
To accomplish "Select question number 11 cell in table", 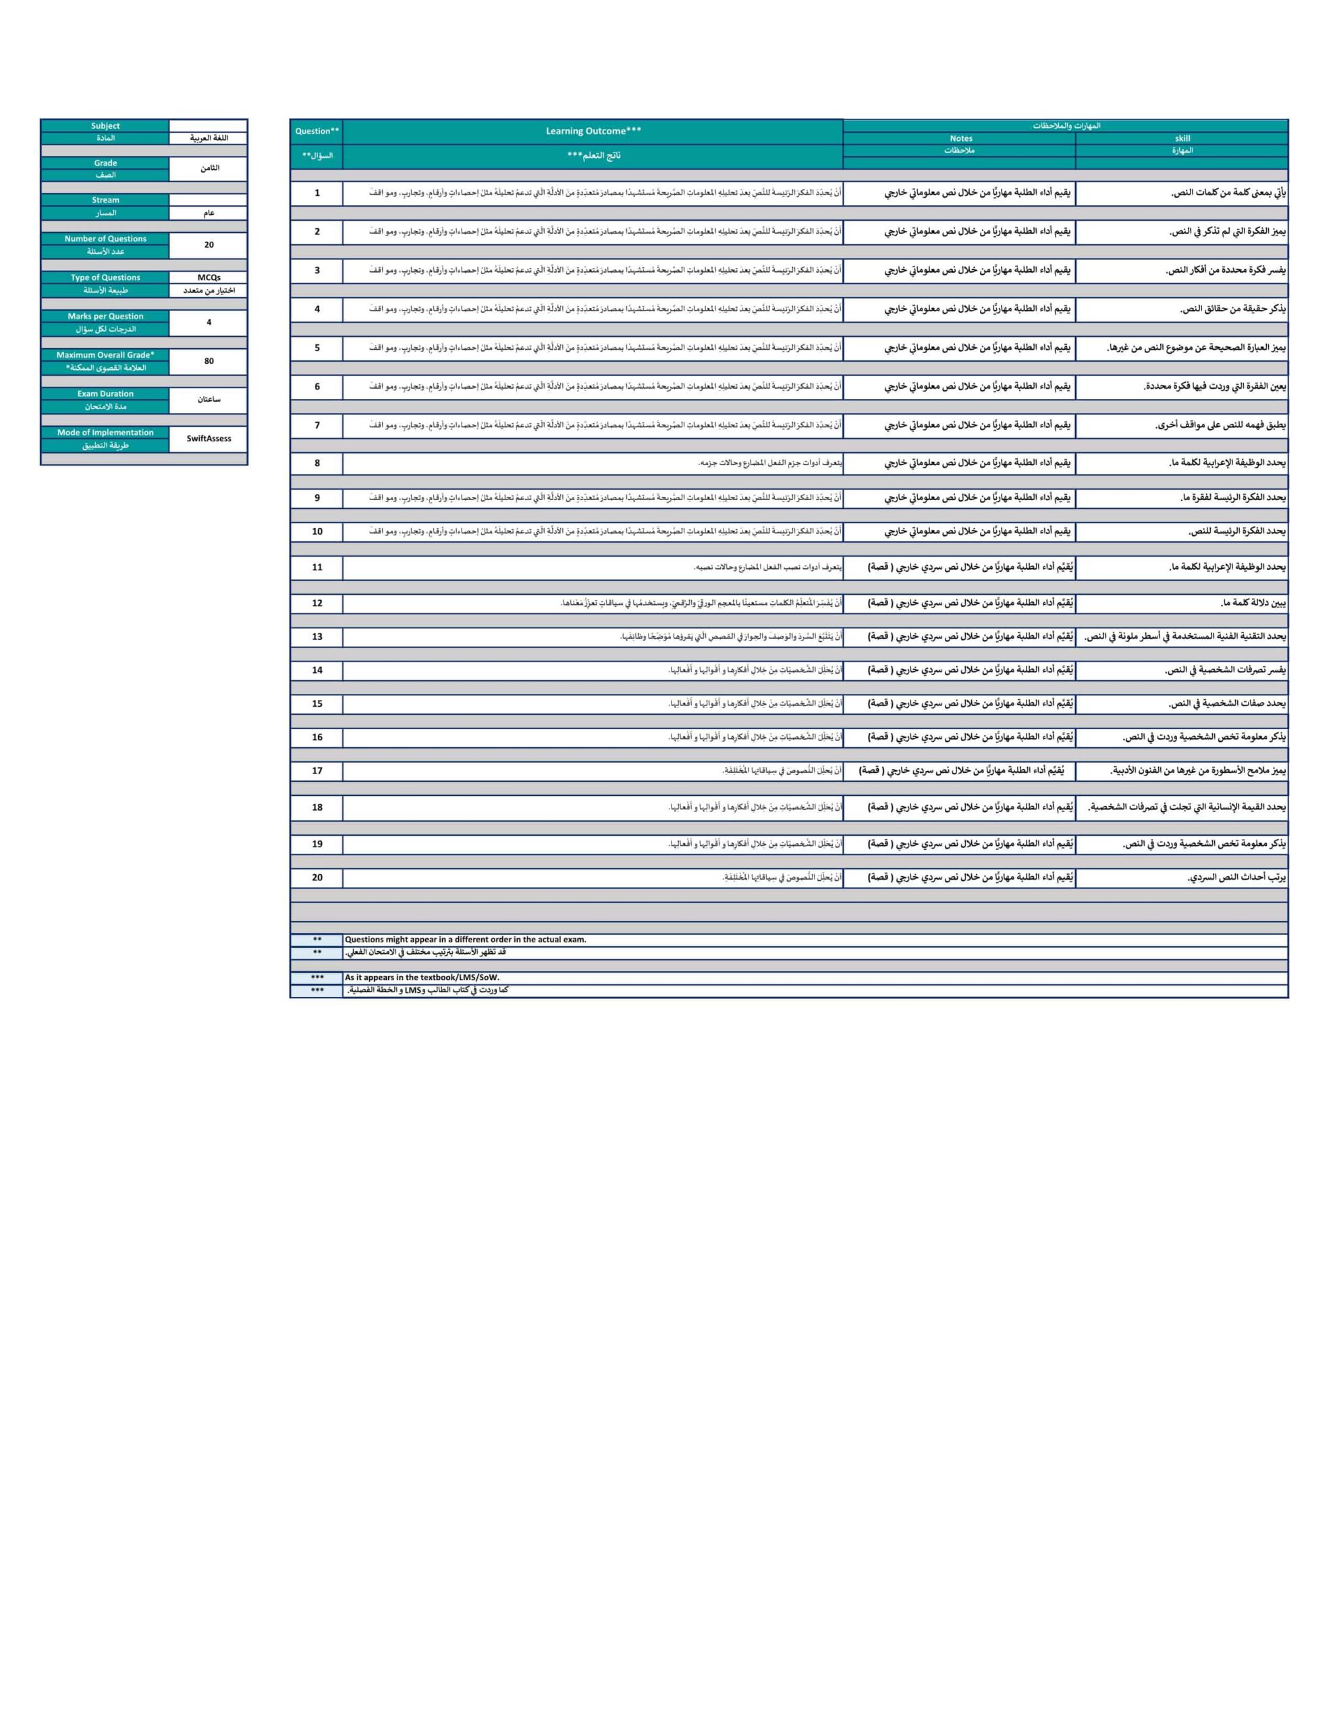I will click(317, 567).
